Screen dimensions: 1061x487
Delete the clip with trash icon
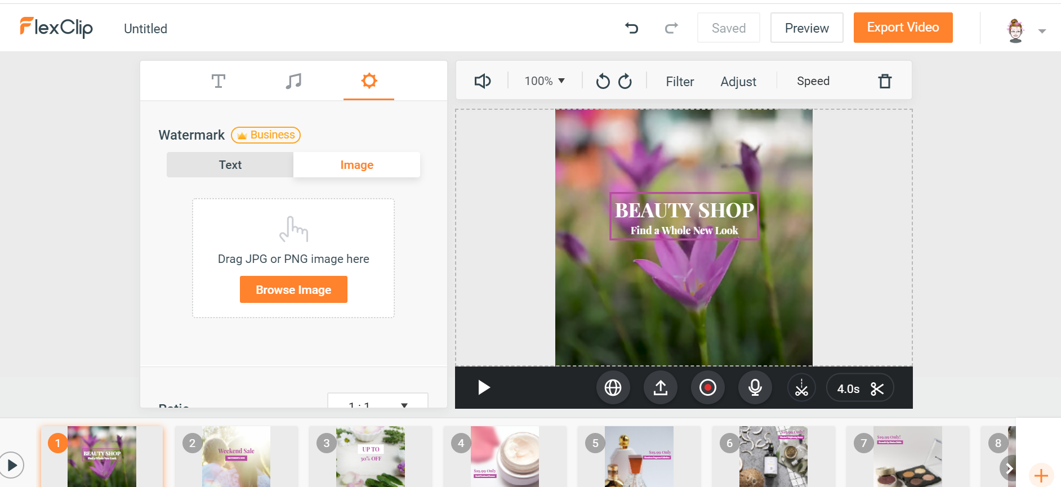click(885, 81)
